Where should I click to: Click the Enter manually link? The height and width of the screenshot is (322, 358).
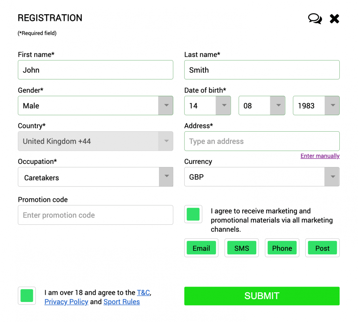[320, 156]
